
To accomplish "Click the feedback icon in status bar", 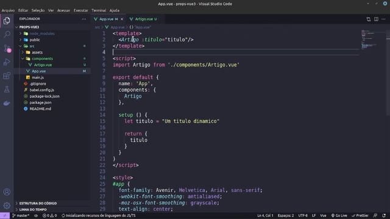I will click(375, 215).
